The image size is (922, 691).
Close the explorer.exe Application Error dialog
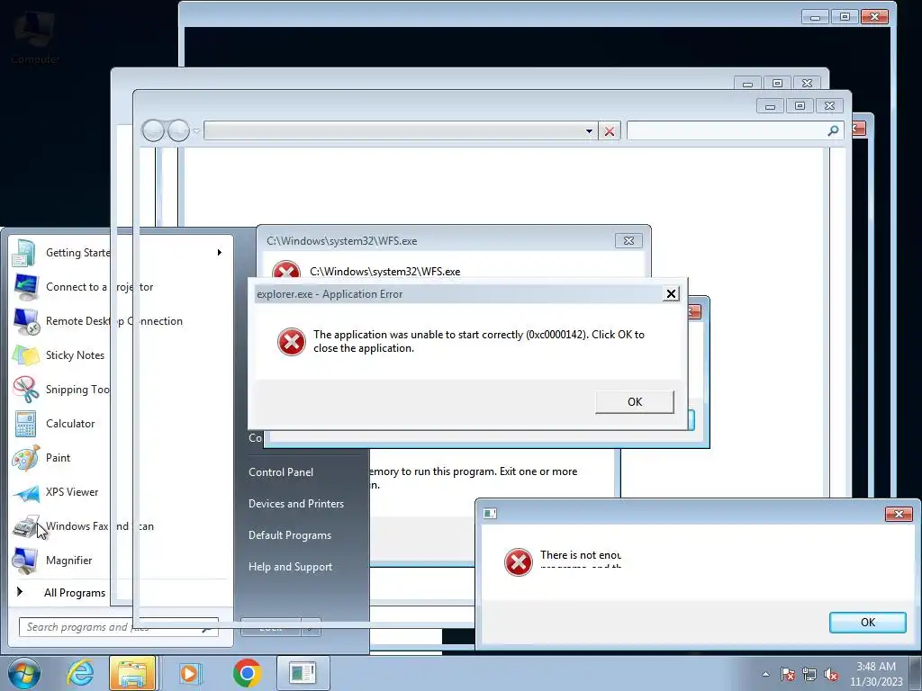pyautogui.click(x=671, y=294)
